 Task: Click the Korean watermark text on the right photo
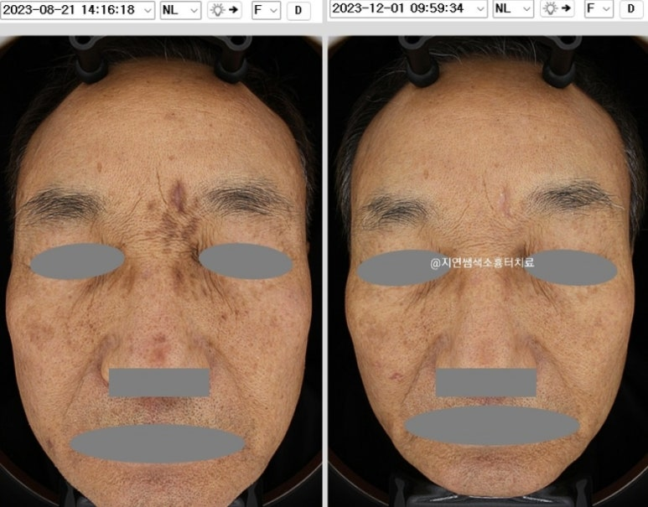coord(482,262)
